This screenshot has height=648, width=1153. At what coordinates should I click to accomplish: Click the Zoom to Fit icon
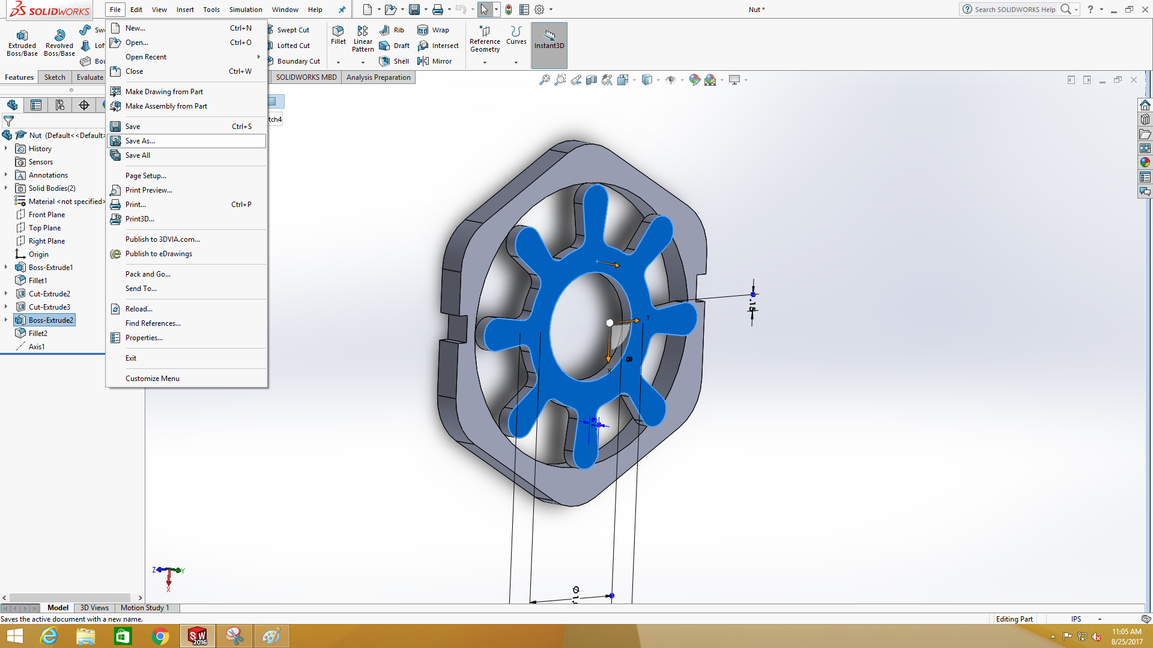(545, 80)
